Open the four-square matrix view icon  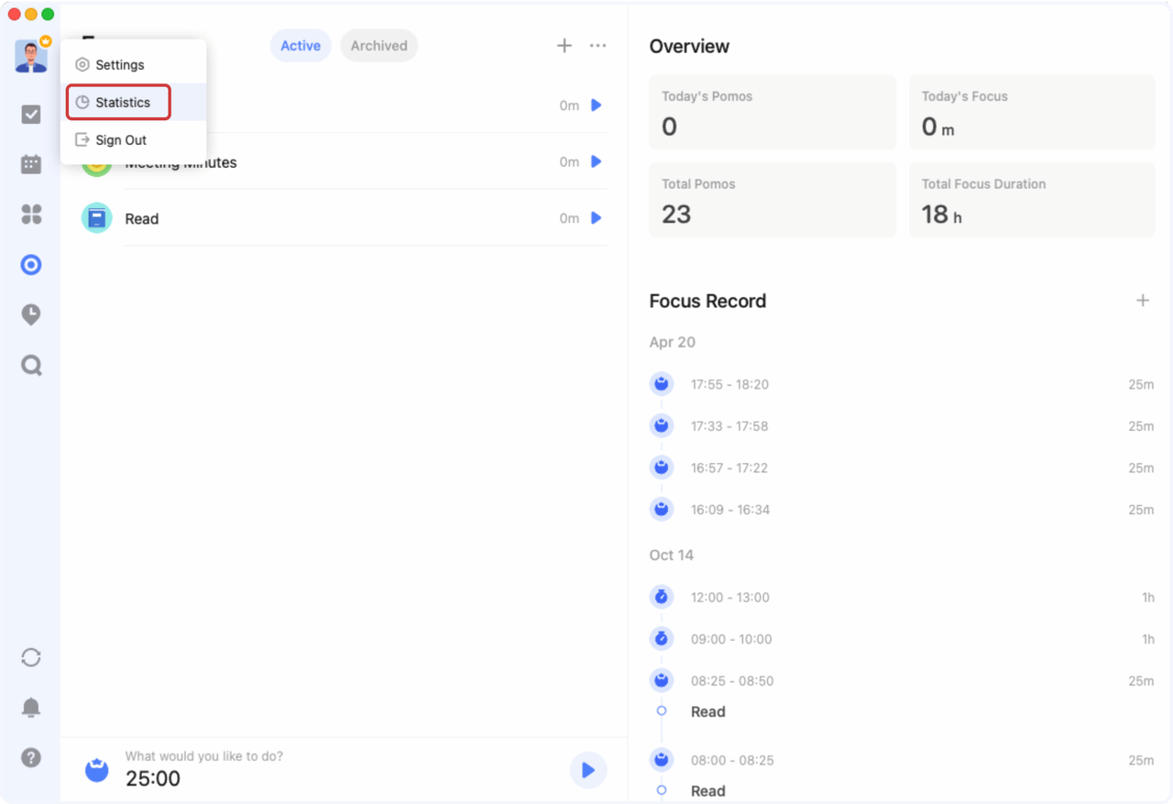tap(31, 215)
